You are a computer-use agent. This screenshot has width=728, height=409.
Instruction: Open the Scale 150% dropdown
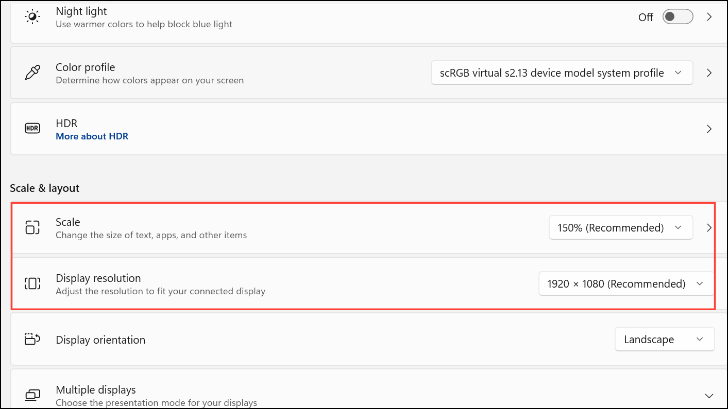[x=621, y=227]
